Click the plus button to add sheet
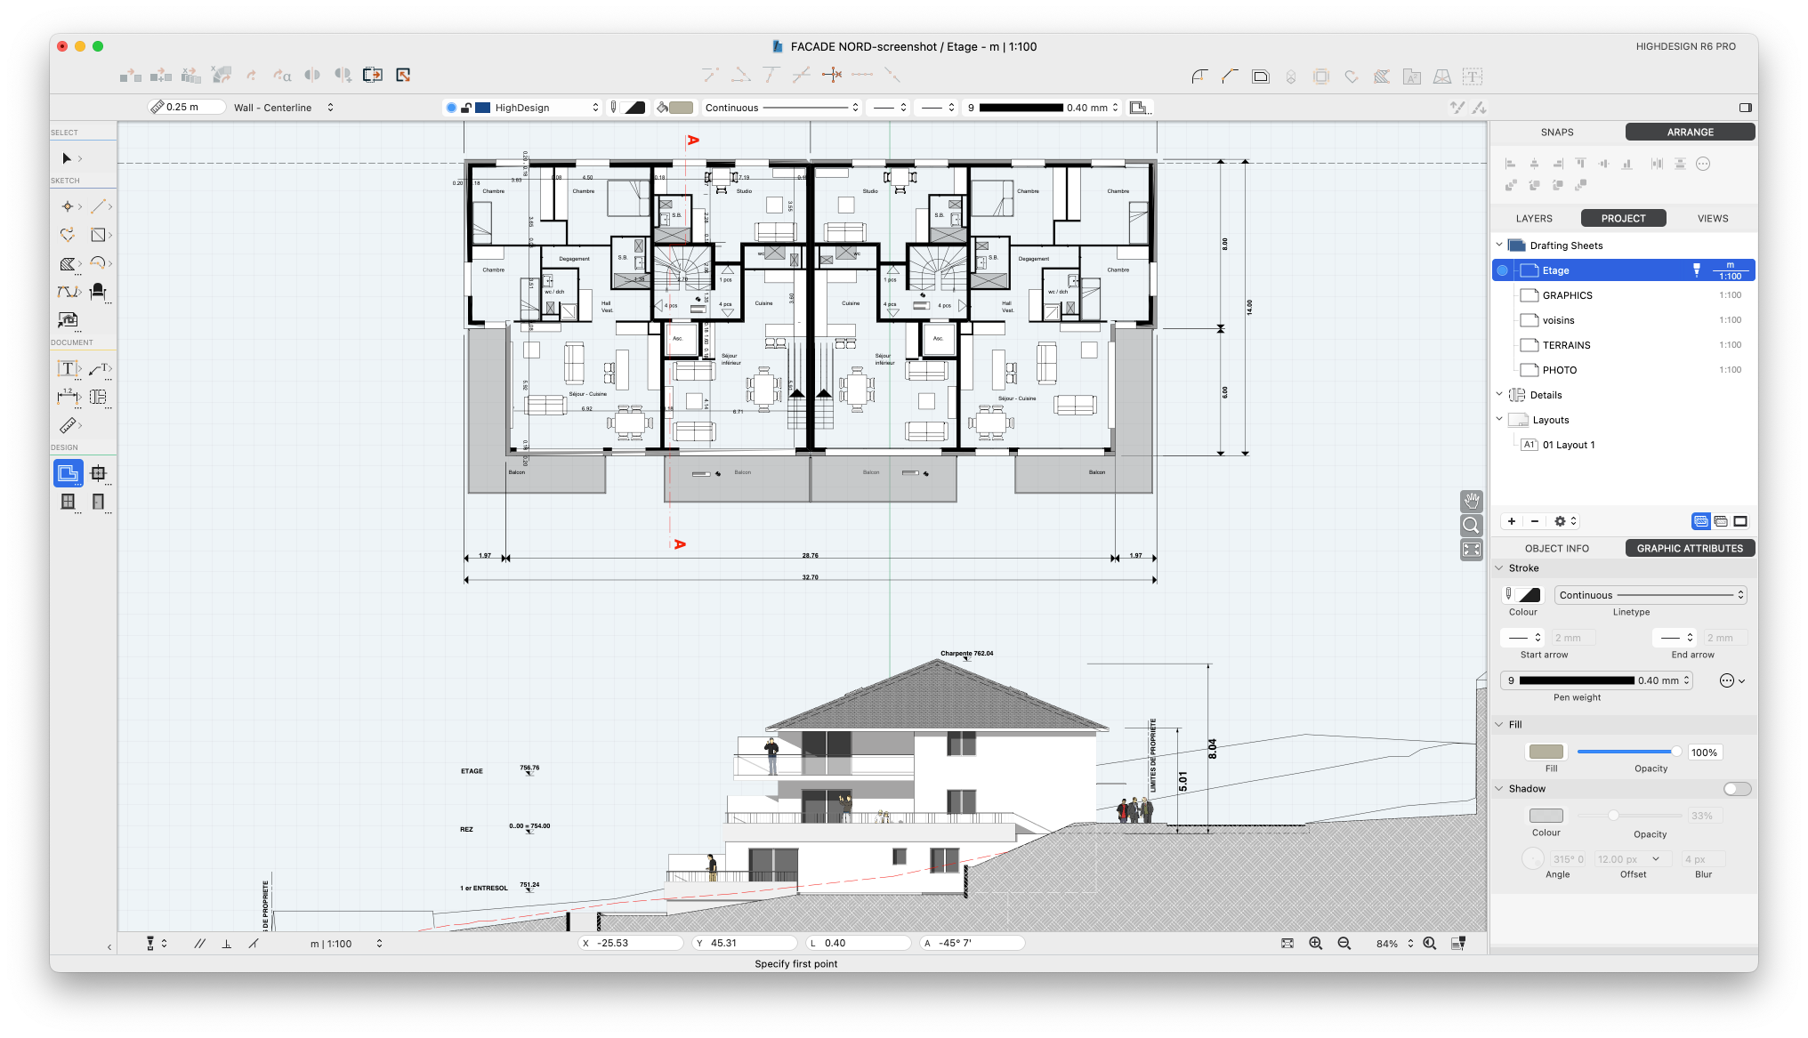Screen dimensions: 1808x1038 coord(1512,521)
